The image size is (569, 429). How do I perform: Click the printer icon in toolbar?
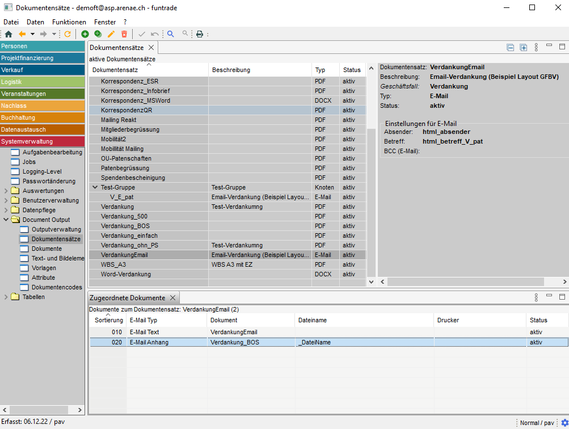[200, 34]
